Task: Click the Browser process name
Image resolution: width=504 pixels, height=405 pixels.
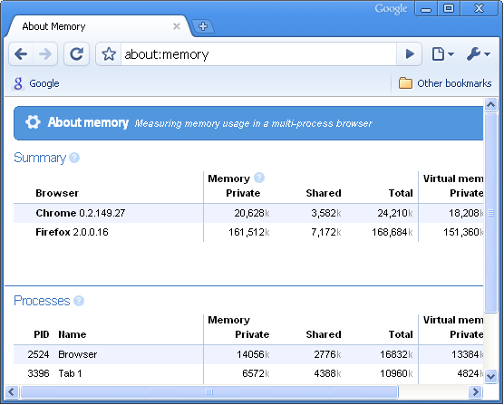Action: click(x=77, y=354)
